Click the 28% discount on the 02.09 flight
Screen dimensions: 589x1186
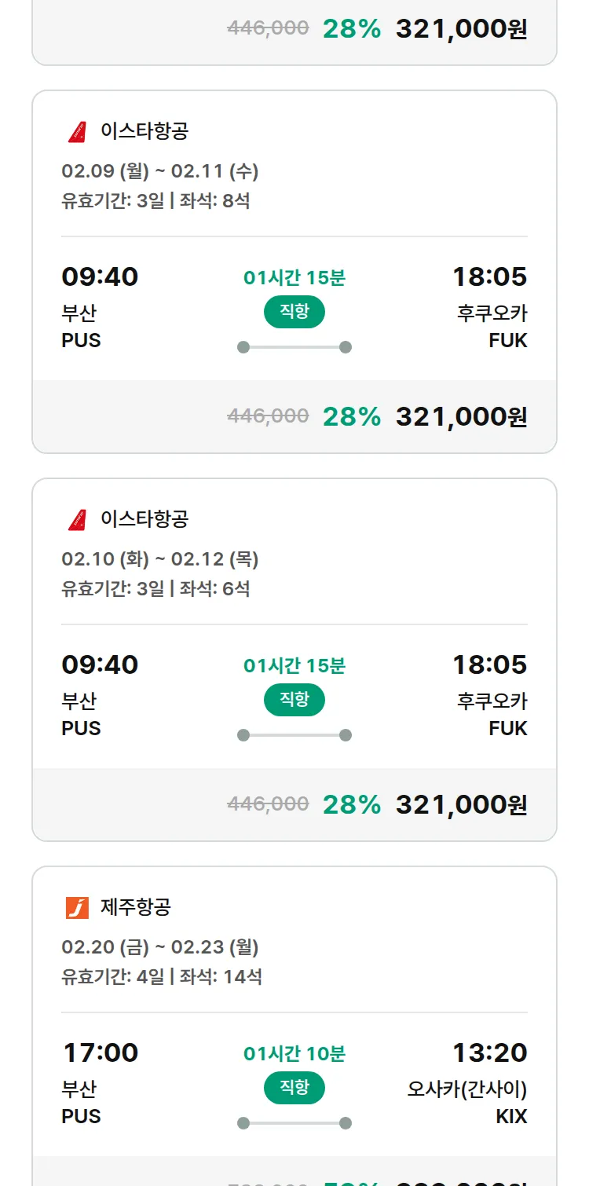click(351, 416)
